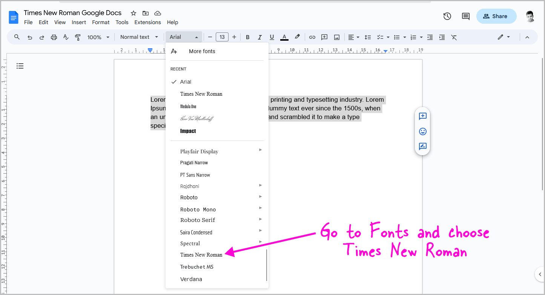Hide the menus with the chevron

[527, 37]
